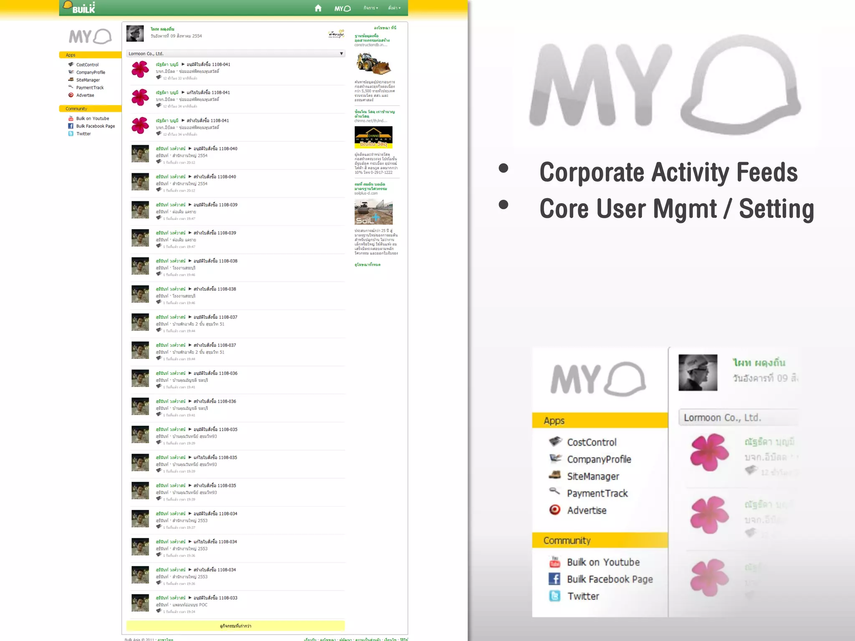Open Builk on Youtube in the enlarged sidebar crop

coord(603,562)
